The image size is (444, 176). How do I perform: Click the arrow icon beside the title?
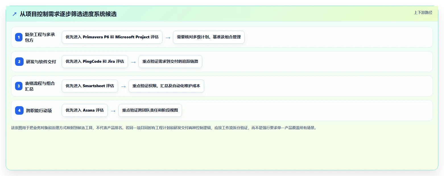click(x=15, y=14)
